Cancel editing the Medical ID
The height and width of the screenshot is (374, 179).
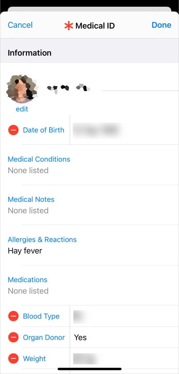tap(20, 25)
